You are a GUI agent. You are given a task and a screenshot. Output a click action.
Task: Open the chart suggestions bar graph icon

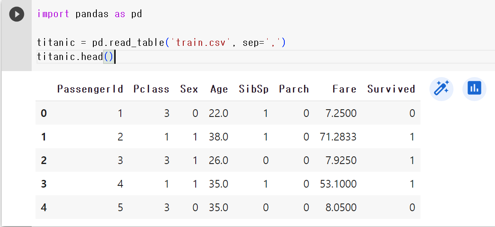point(474,89)
